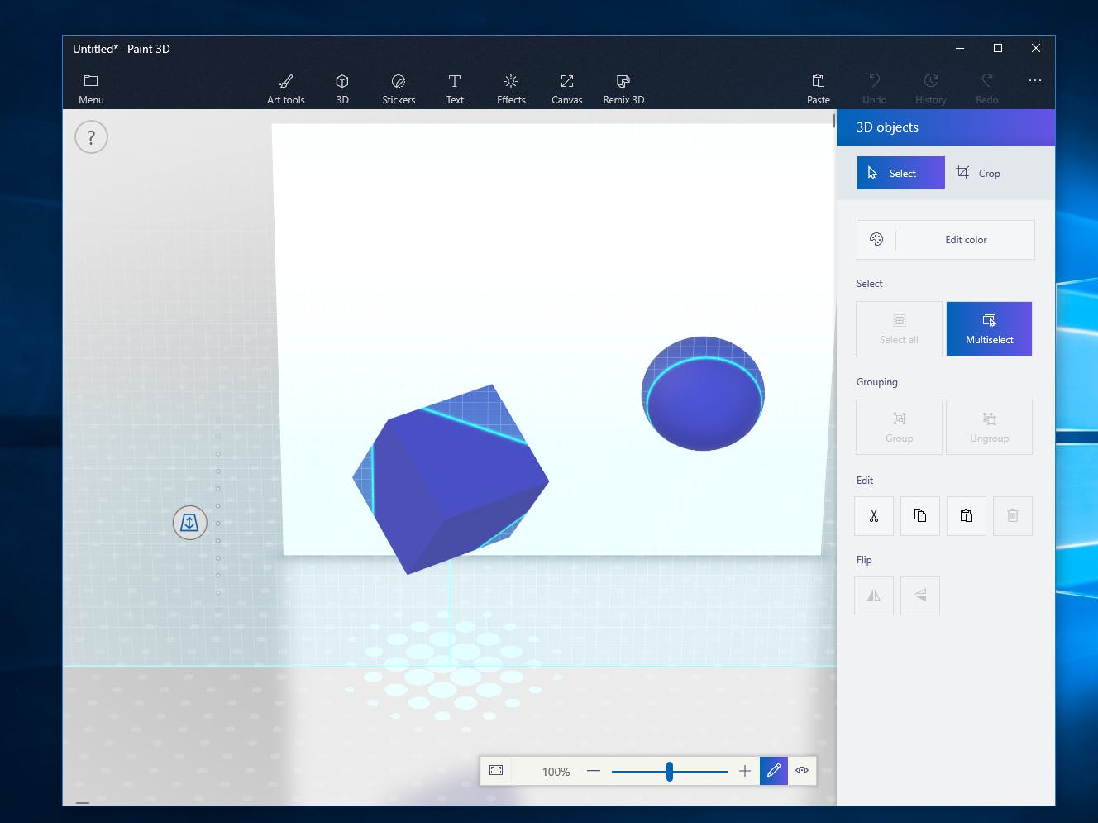Viewport: 1098px width, 823px height.
Task: Delete selection with trash icon
Action: coord(1013,516)
